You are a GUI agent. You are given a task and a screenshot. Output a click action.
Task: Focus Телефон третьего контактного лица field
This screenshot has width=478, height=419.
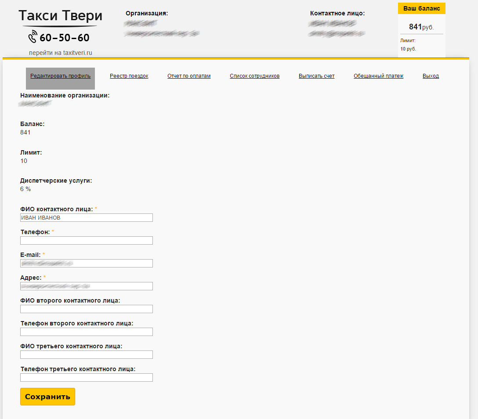click(87, 377)
